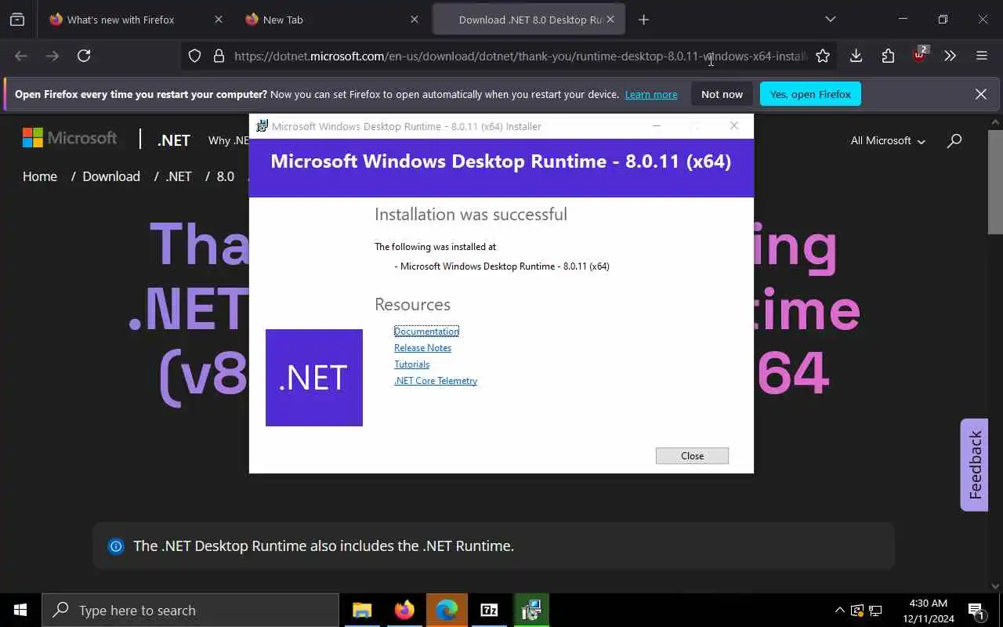Open the .NET breadcrumb link
Image resolution: width=1003 pixels, height=627 pixels.
point(179,176)
